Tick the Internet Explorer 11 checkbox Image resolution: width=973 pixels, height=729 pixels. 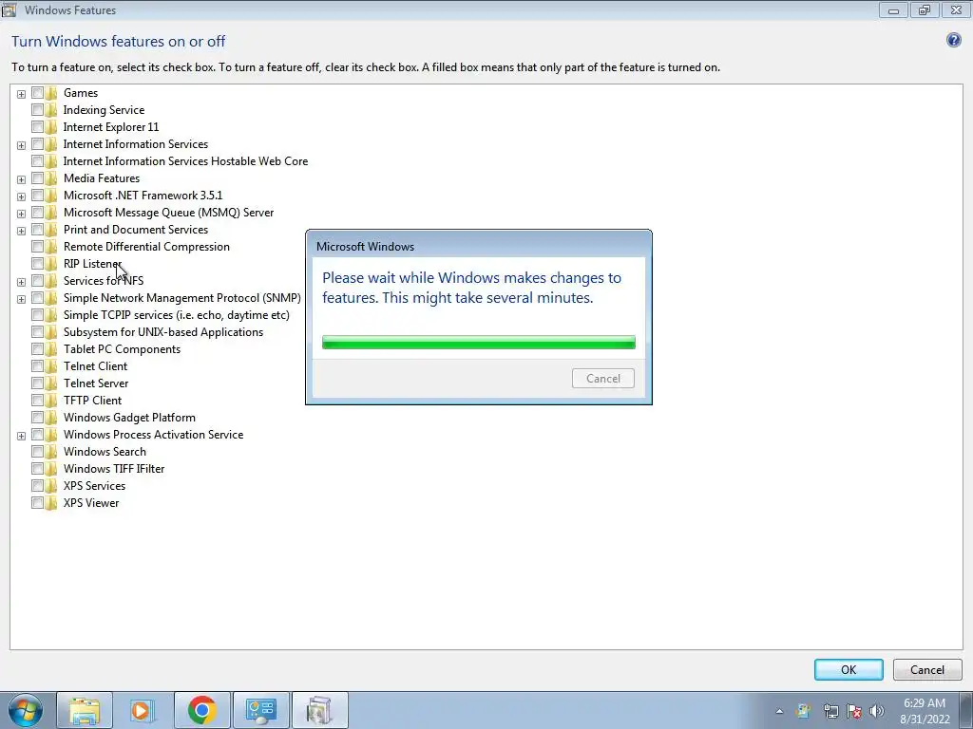pyautogui.click(x=37, y=127)
